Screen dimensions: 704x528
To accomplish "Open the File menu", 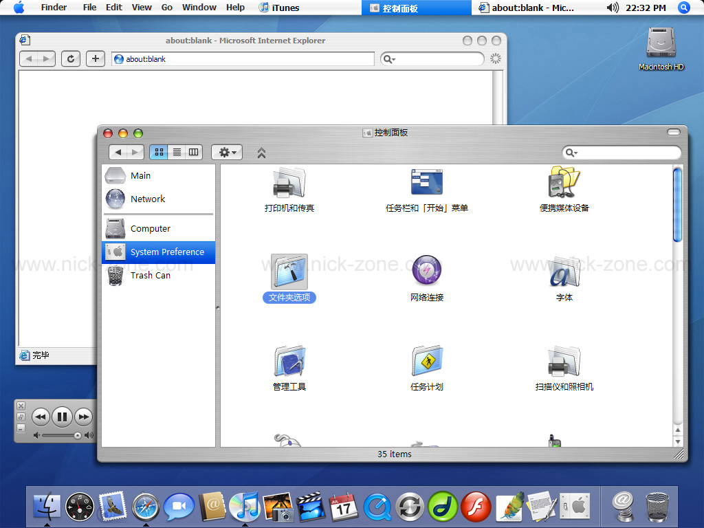I will (90, 8).
